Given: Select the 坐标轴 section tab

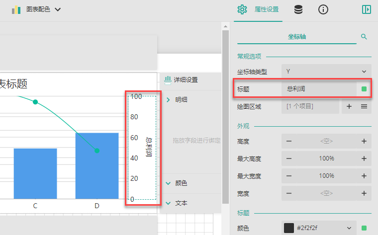Looking at the screenshot, I should [297, 37].
